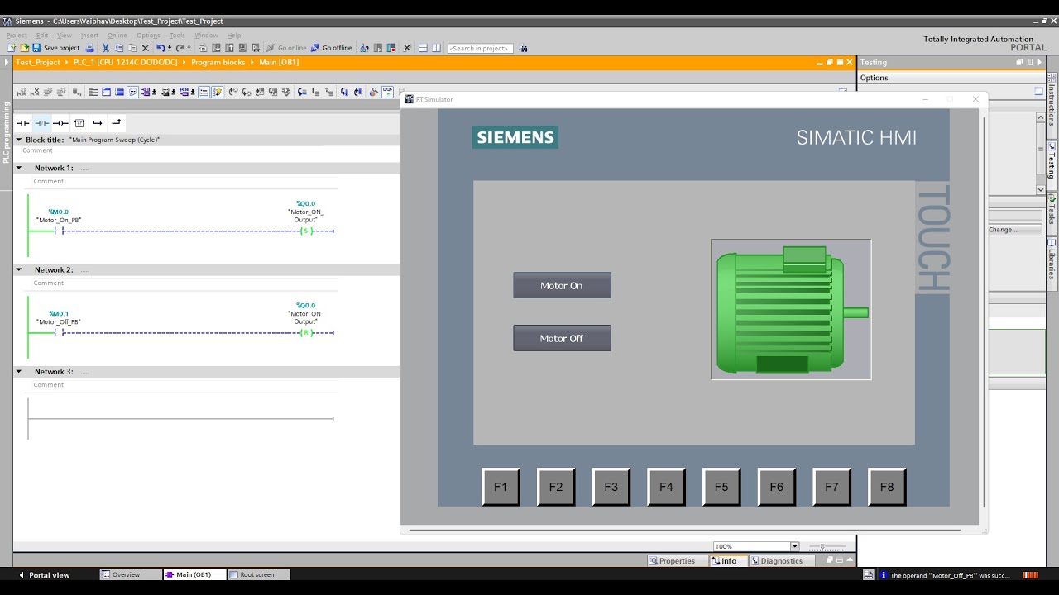The width and height of the screenshot is (1059, 595).
Task: Click the delete X icon beside paste
Action: 146,48
